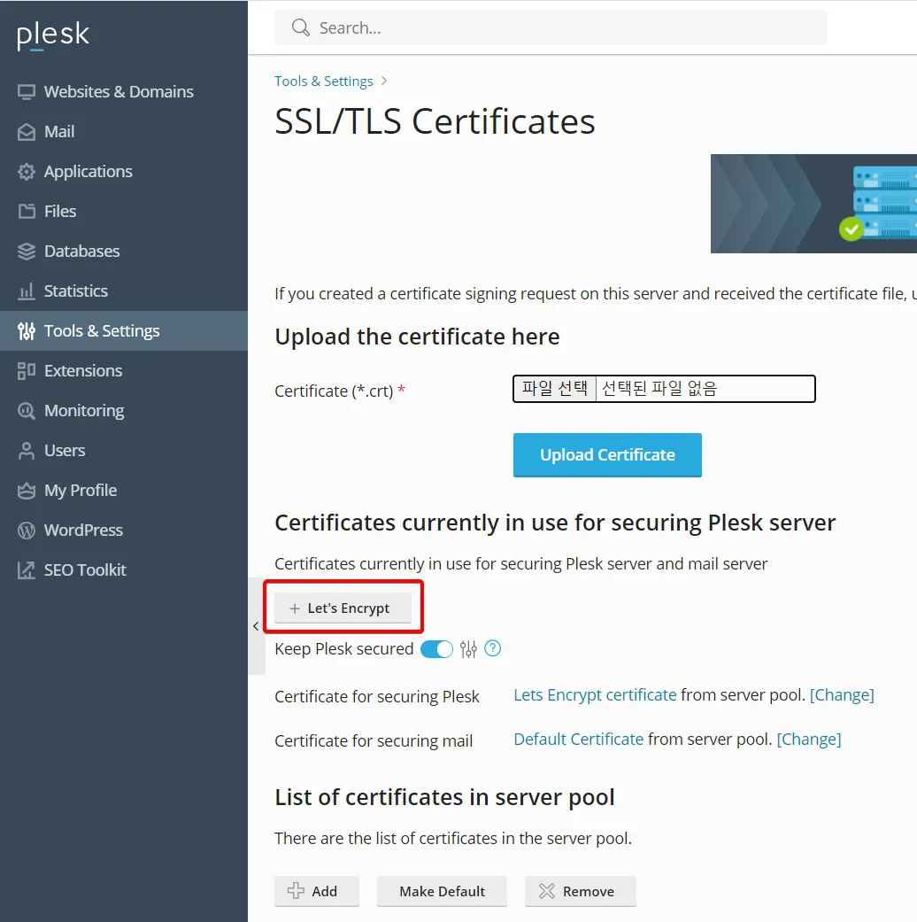The height and width of the screenshot is (922, 917).
Task: Click the Users person icon
Action: pyautogui.click(x=27, y=451)
